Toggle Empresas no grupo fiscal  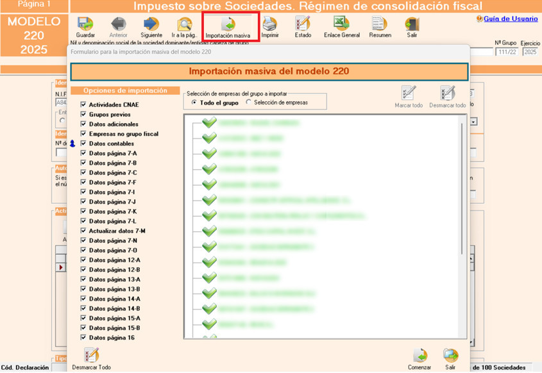(x=83, y=133)
